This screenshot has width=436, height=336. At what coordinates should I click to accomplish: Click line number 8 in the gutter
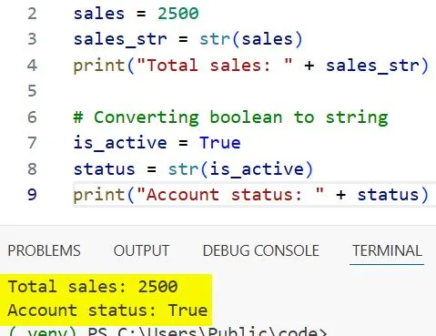point(32,169)
